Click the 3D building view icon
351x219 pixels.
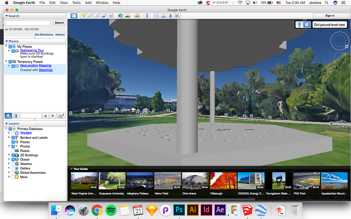pyautogui.click(x=307, y=25)
